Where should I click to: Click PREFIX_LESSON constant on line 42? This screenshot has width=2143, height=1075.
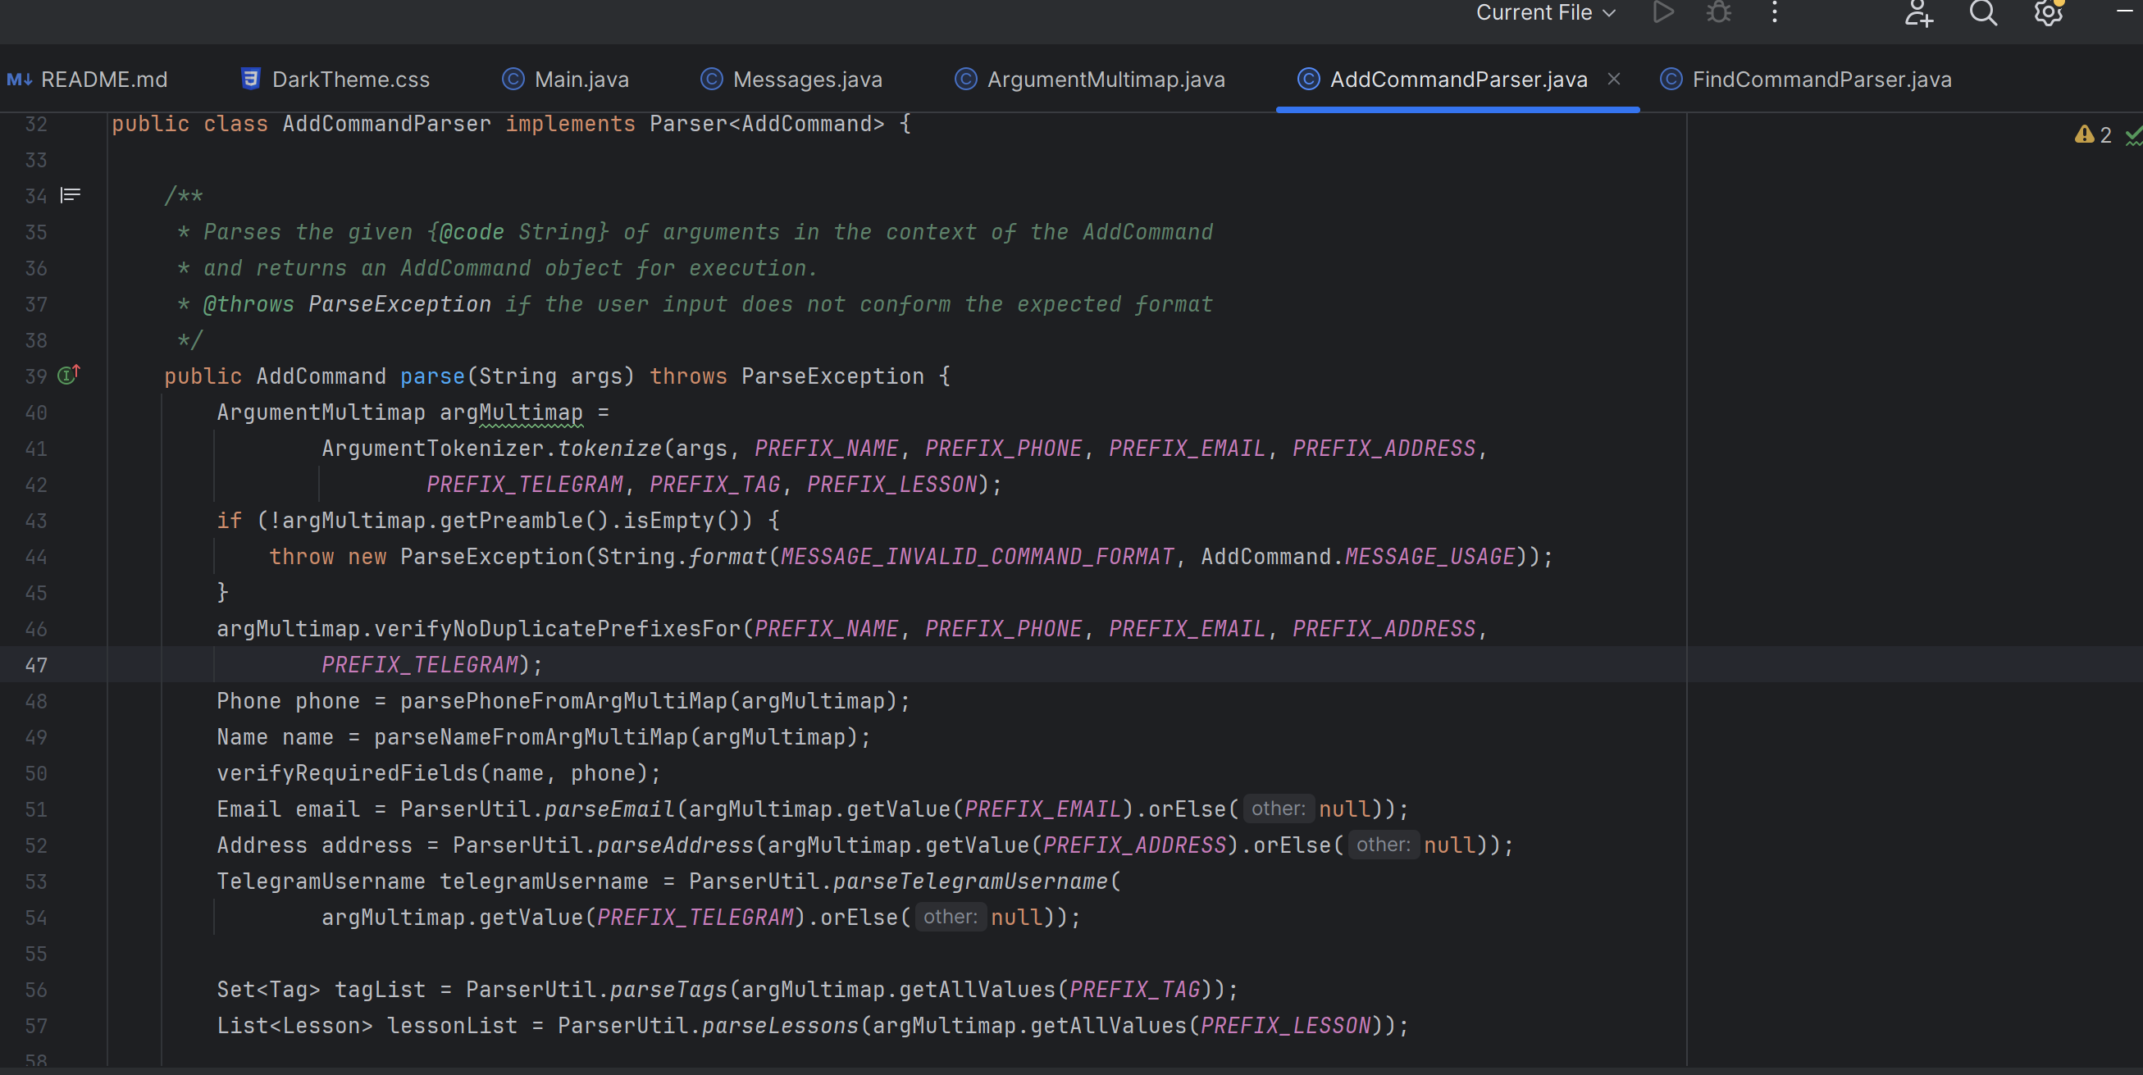(891, 485)
